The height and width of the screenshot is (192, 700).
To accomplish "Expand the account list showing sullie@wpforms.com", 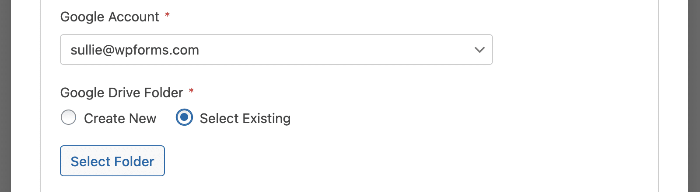I will coord(276,50).
